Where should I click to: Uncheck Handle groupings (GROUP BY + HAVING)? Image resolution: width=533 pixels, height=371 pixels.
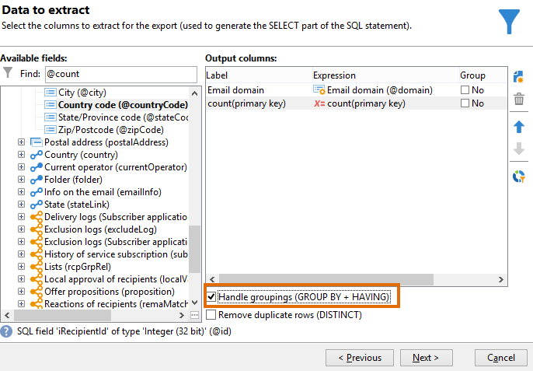pos(211,297)
